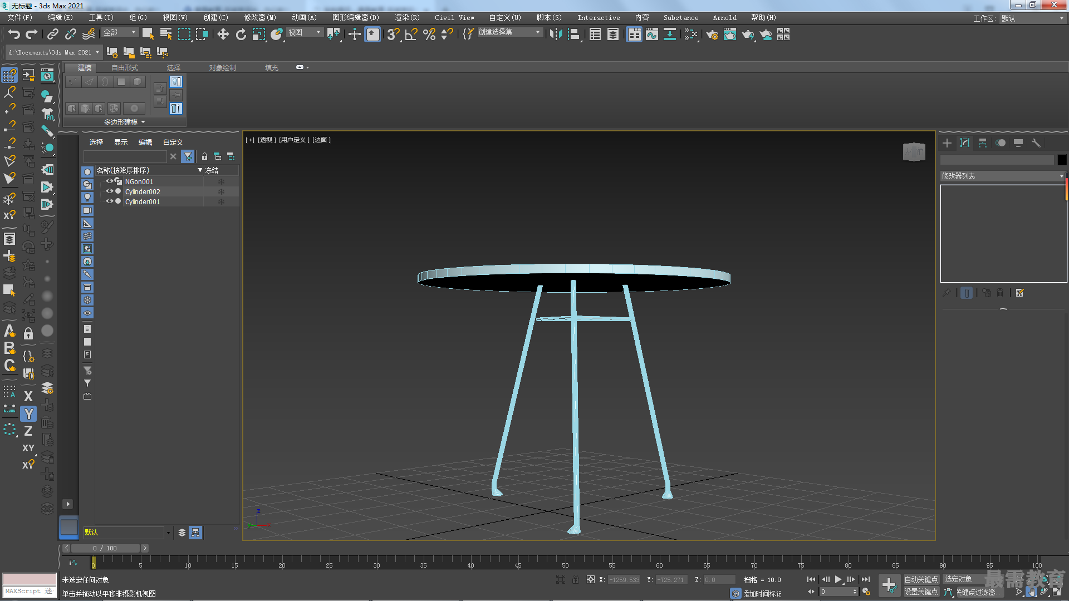Select the Unlink Selection tool
Viewport: 1069px width, 601px height.
70,35
